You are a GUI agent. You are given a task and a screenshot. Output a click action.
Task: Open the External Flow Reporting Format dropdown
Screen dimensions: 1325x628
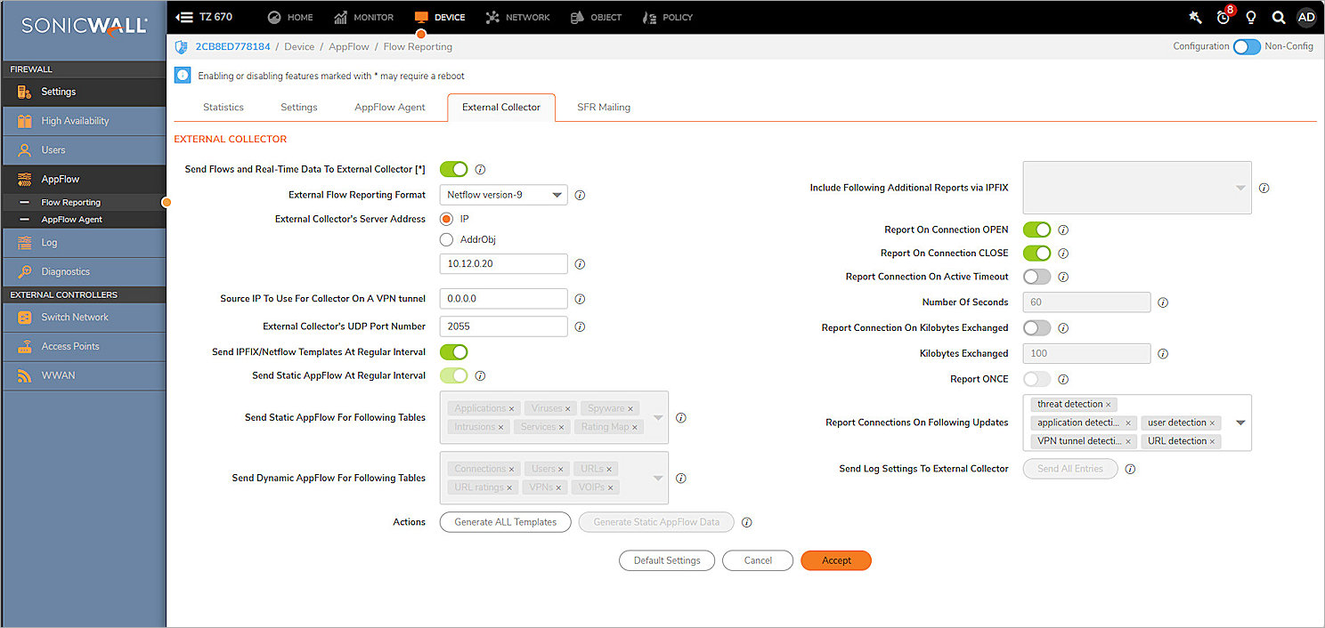pos(503,194)
